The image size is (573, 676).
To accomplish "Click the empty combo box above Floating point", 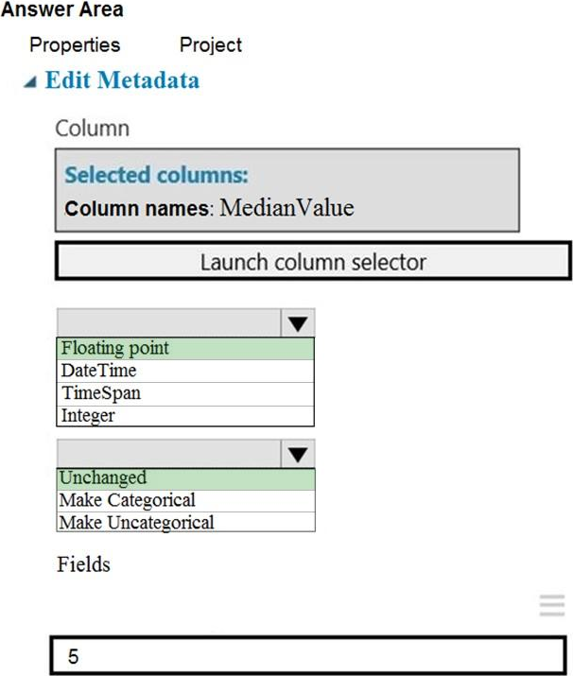I will click(169, 323).
